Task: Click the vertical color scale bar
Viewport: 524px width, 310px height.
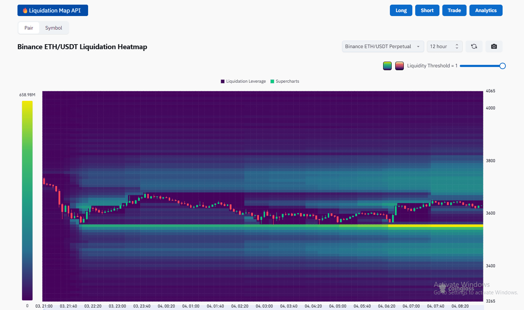Action: [x=27, y=200]
